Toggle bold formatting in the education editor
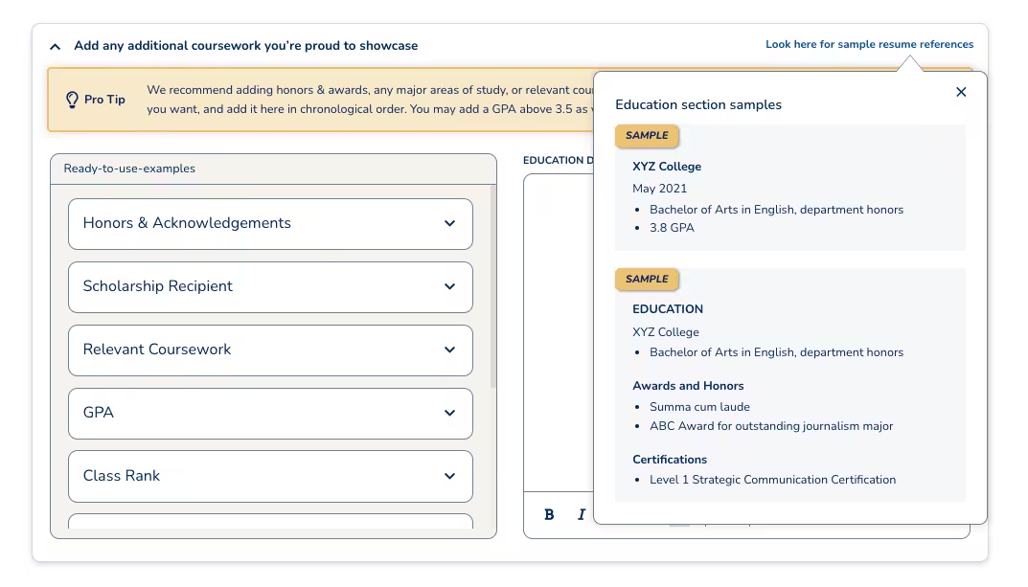Image resolution: width=1028 pixels, height=587 pixels. pos(548,514)
